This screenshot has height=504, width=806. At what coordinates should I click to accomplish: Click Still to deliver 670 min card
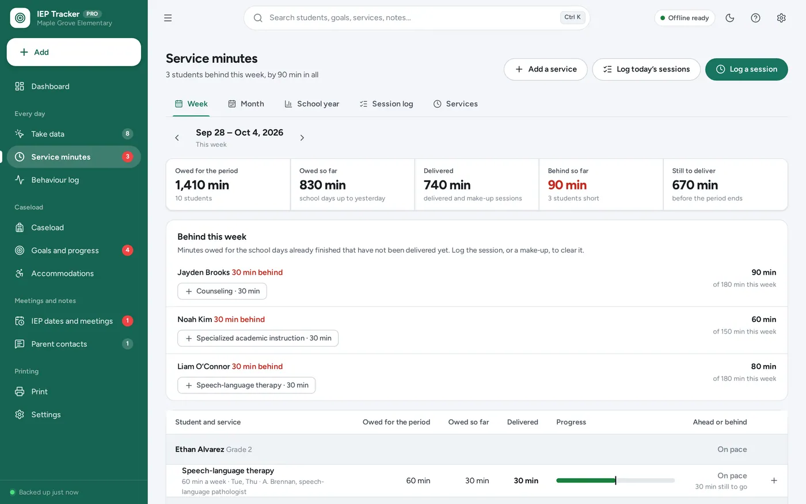725,184
